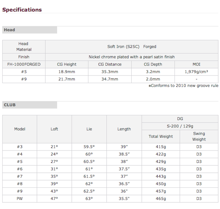The width and height of the screenshot is (220, 209).
Task: Click the 34.7mm CG Distance value
Action: click(110, 79)
